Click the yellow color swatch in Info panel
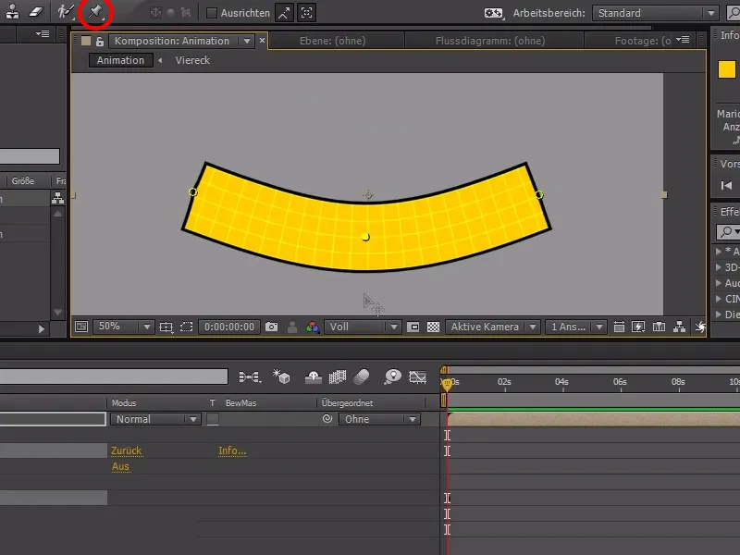Screen dimensions: 740x555 (x=726, y=69)
